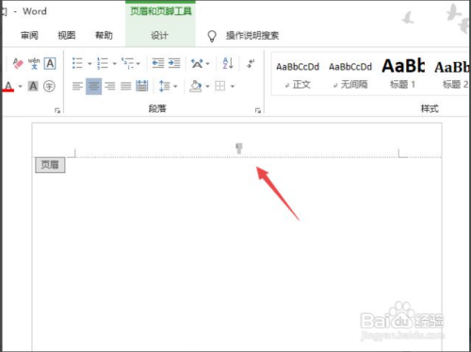Expand the Asian Layout dropdown arrow

[207, 64]
